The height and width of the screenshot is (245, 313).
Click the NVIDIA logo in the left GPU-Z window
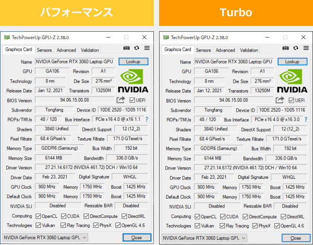tap(133, 81)
